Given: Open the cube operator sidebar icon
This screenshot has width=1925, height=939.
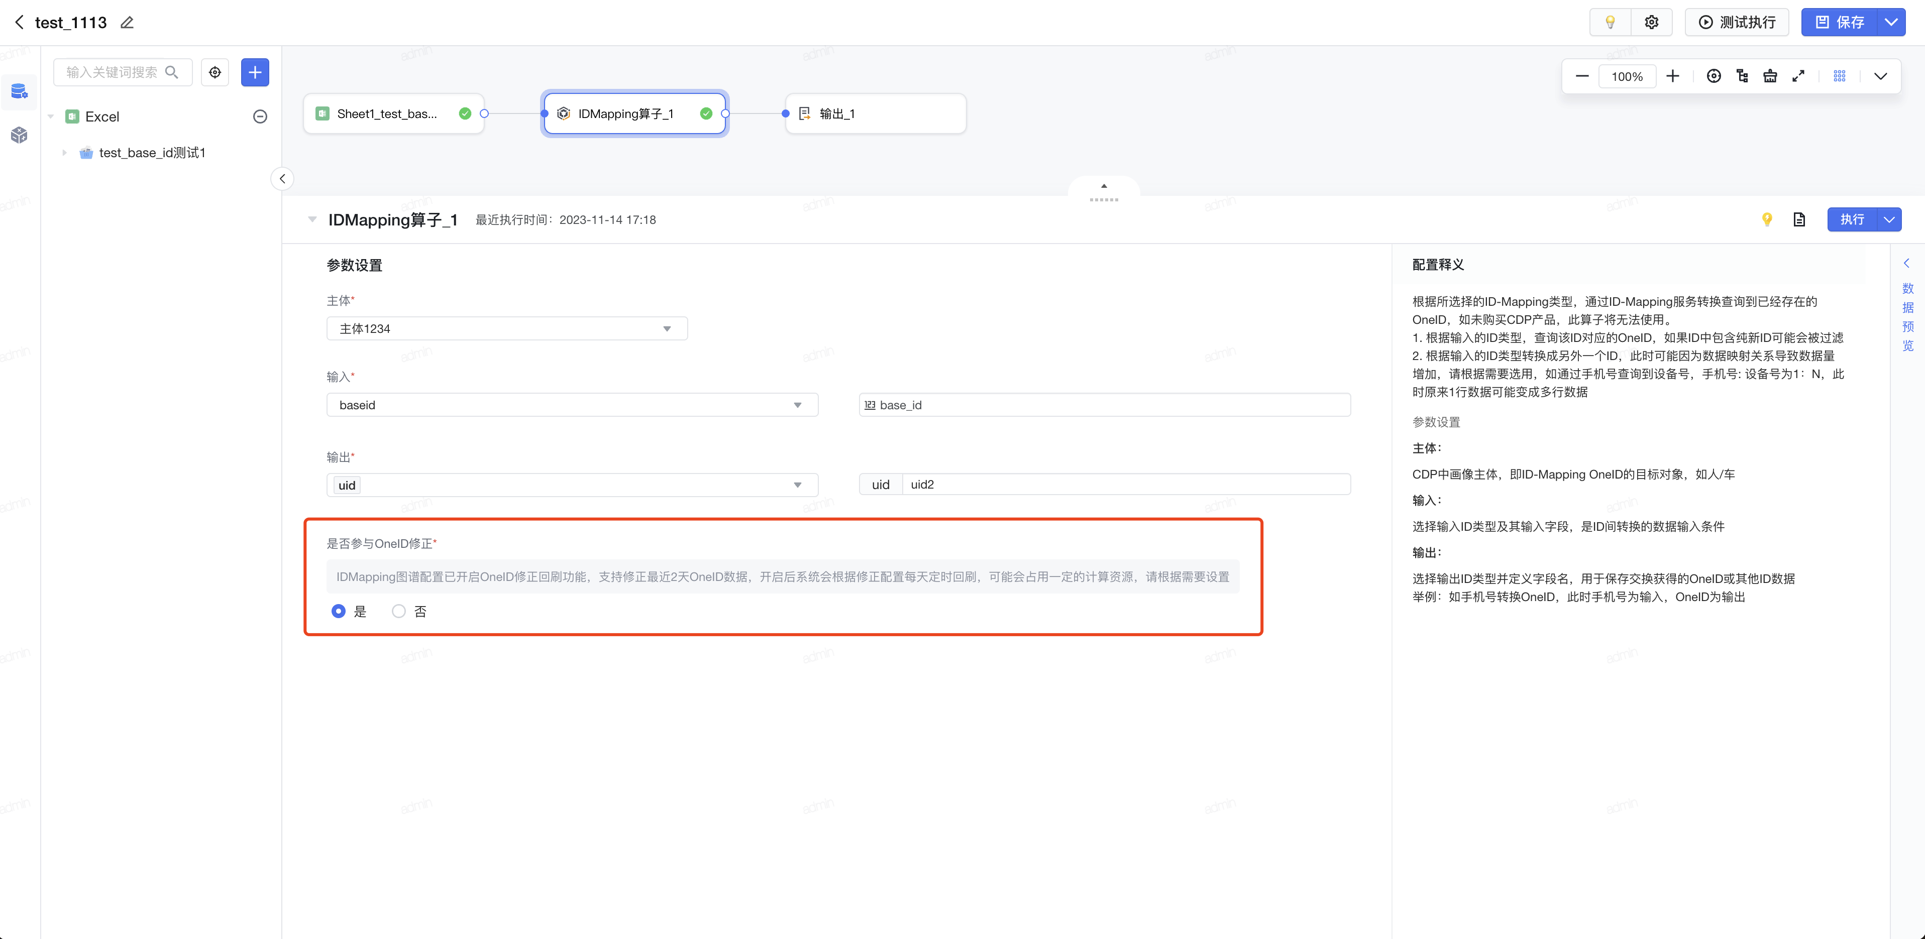Looking at the screenshot, I should (20, 135).
